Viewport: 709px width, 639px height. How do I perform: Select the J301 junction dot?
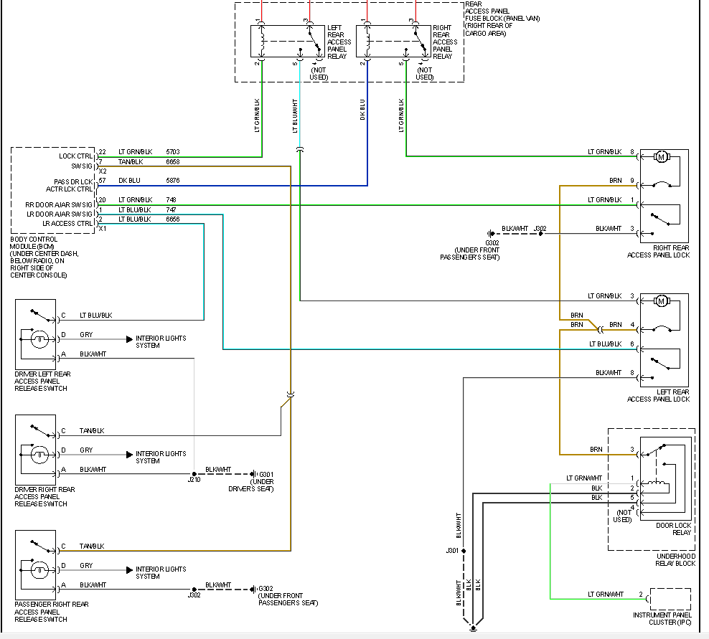(464, 551)
